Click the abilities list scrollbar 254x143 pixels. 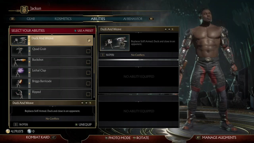pos(94,68)
